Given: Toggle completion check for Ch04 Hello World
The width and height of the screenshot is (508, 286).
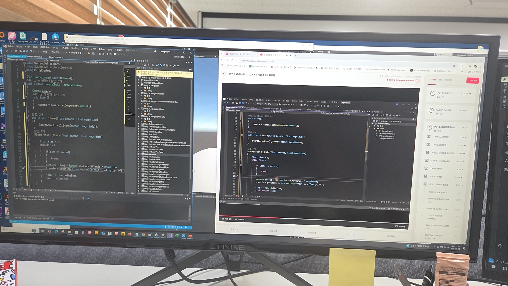Looking at the screenshot, I should (x=427, y=160).
